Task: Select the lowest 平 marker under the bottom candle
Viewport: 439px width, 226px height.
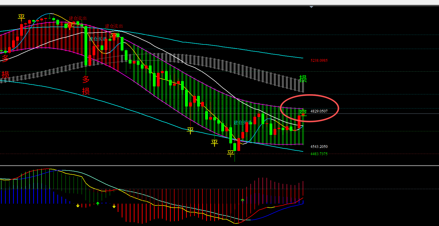Action: pyautogui.click(x=231, y=153)
